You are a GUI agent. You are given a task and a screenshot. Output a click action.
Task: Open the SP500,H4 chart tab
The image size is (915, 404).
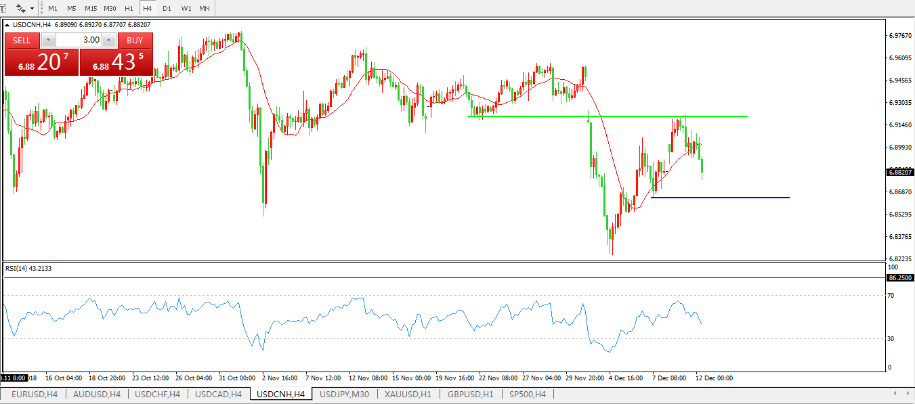click(x=527, y=394)
